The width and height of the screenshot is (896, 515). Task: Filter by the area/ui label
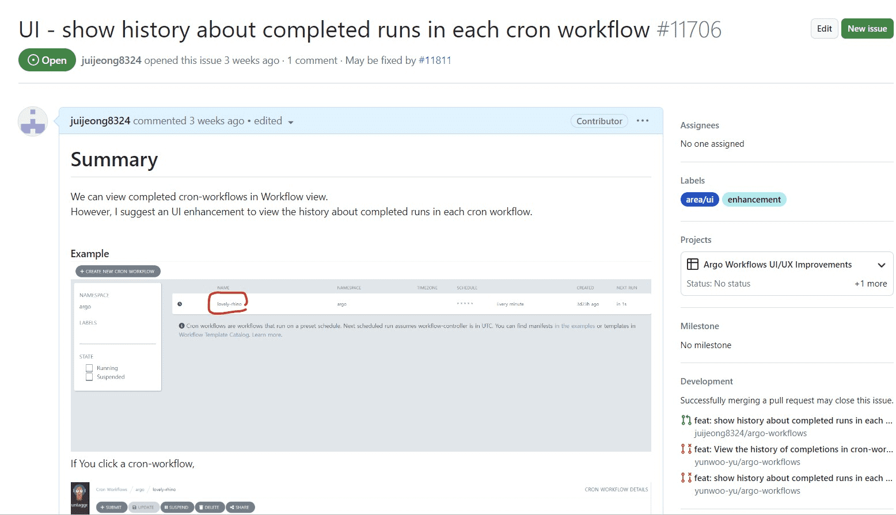(x=700, y=200)
